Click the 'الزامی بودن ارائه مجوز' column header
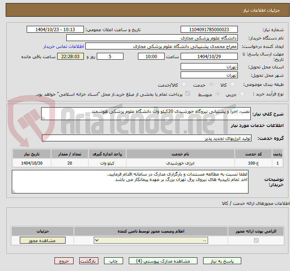 point(256,231)
